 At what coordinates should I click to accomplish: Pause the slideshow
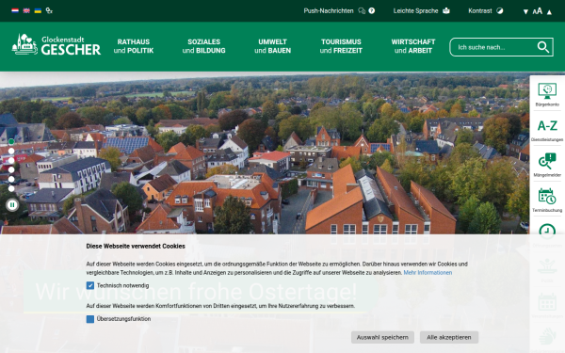pyautogui.click(x=12, y=205)
